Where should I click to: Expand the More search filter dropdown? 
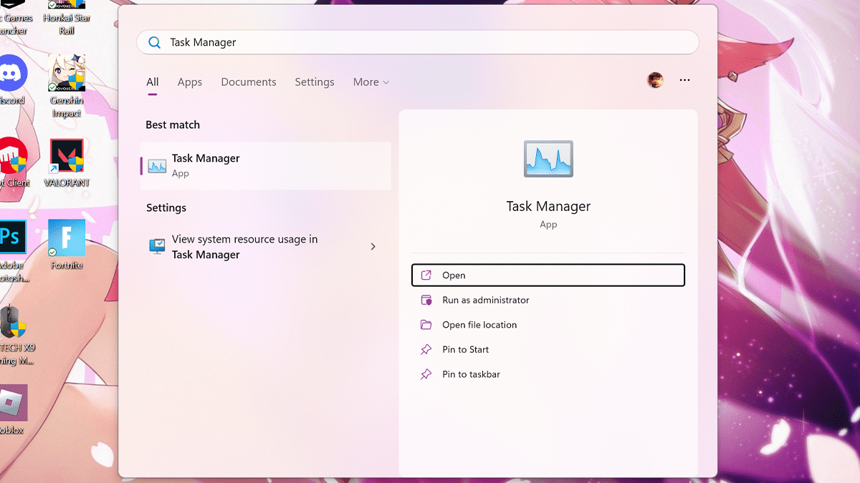[x=371, y=82]
